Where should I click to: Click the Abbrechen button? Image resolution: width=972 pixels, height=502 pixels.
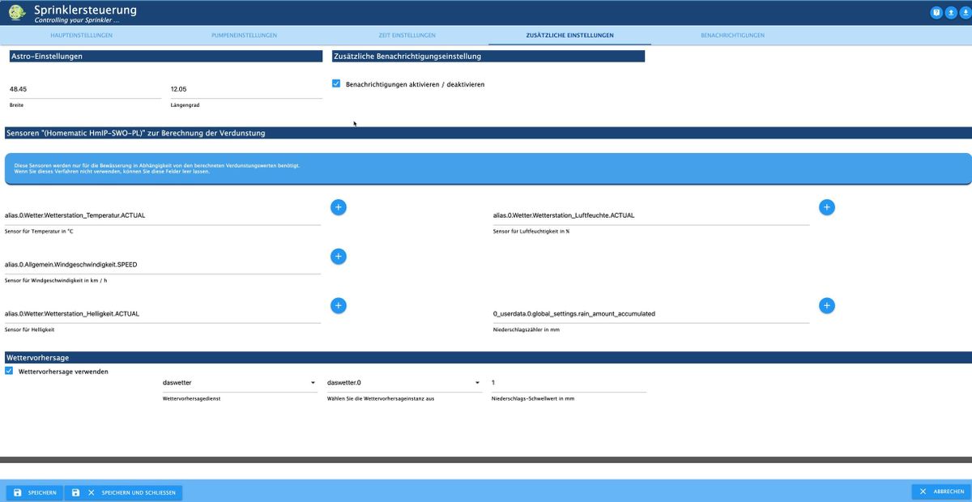click(x=941, y=491)
